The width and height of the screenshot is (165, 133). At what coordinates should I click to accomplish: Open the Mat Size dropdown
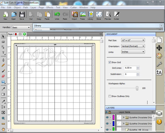click(133, 40)
